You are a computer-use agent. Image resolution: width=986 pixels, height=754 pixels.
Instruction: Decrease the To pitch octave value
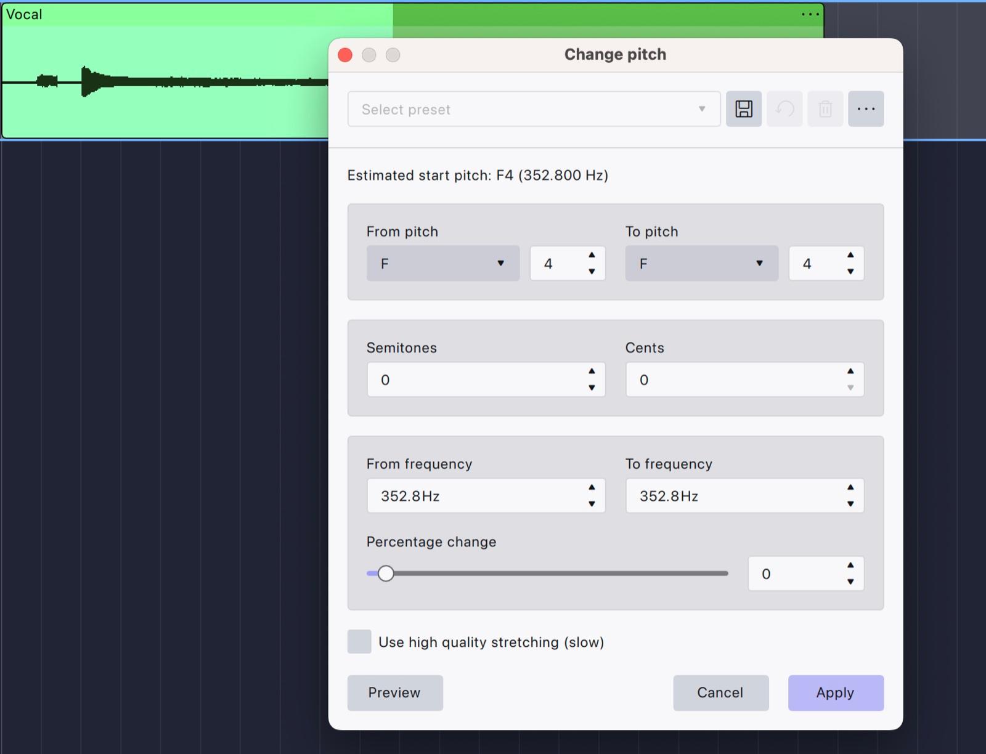tap(850, 272)
